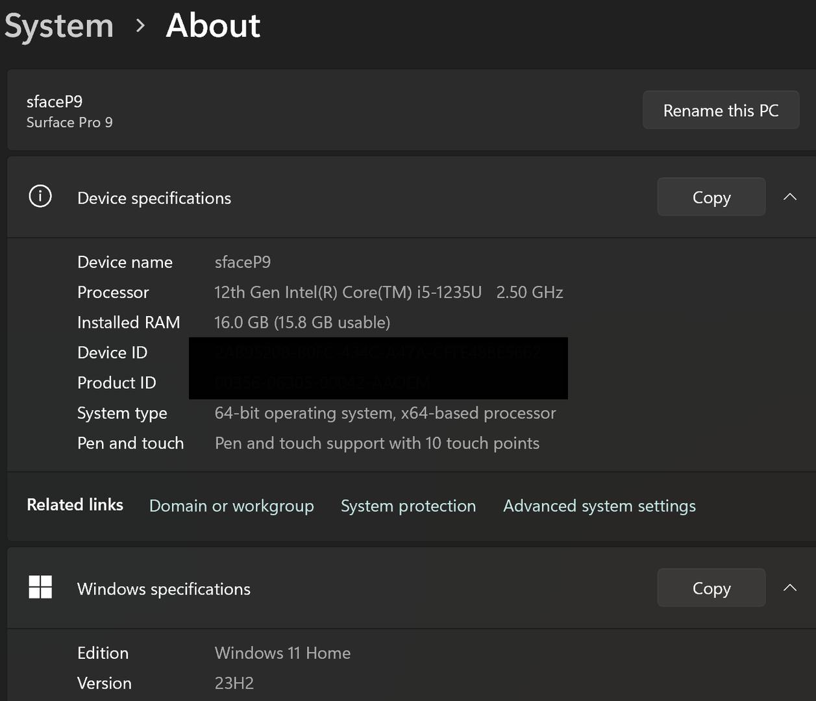
Task: Click the Installed RAM label
Action: click(129, 322)
